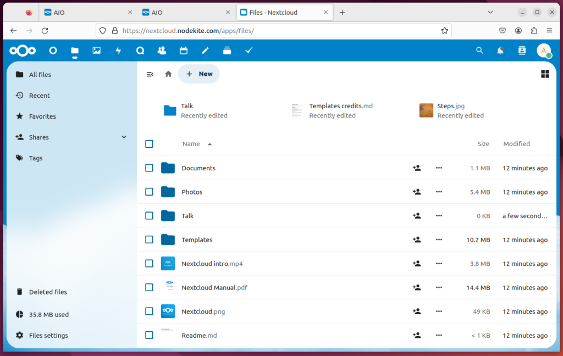Viewport: 563px width, 356px height.
Task: View Activity via the lightning bolt icon
Action: pos(118,50)
